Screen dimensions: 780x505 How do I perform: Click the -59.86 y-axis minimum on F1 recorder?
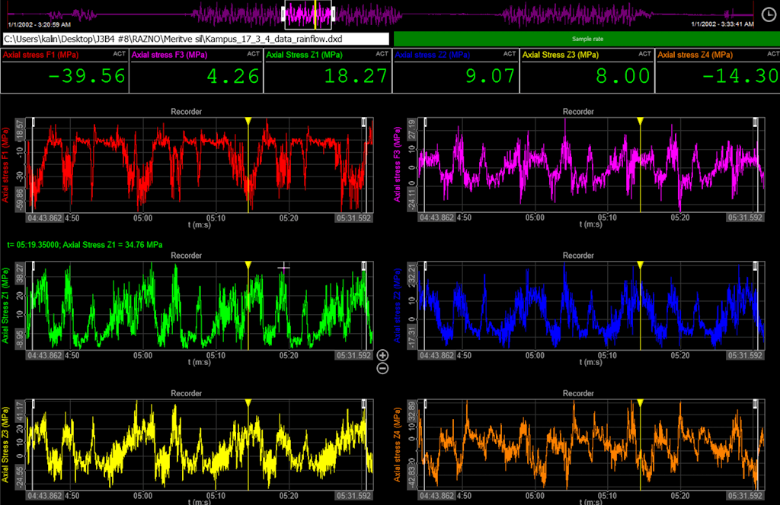point(20,200)
